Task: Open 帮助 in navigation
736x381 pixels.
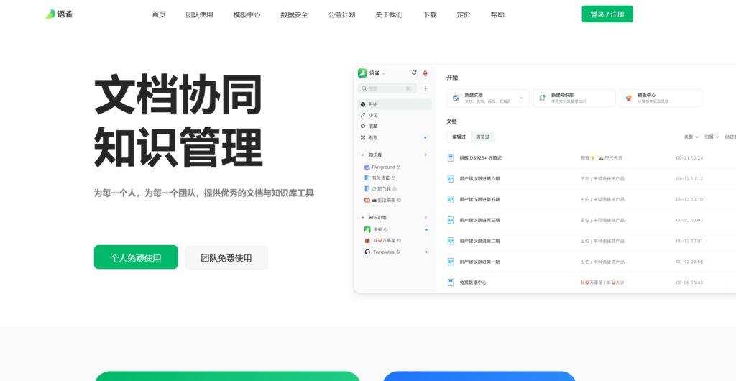Action: click(497, 14)
